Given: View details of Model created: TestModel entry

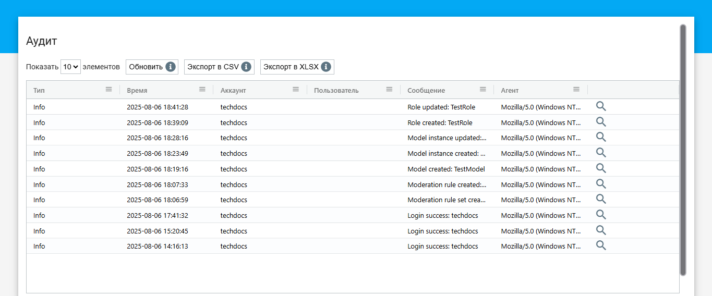Looking at the screenshot, I should click(x=601, y=168).
